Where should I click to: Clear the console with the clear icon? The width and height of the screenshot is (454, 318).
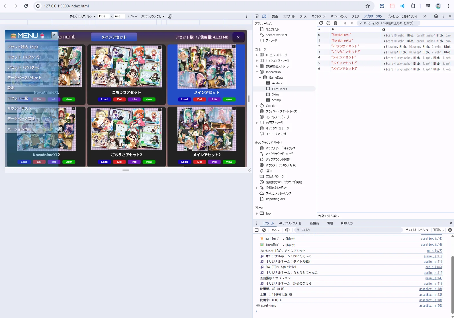(x=264, y=230)
